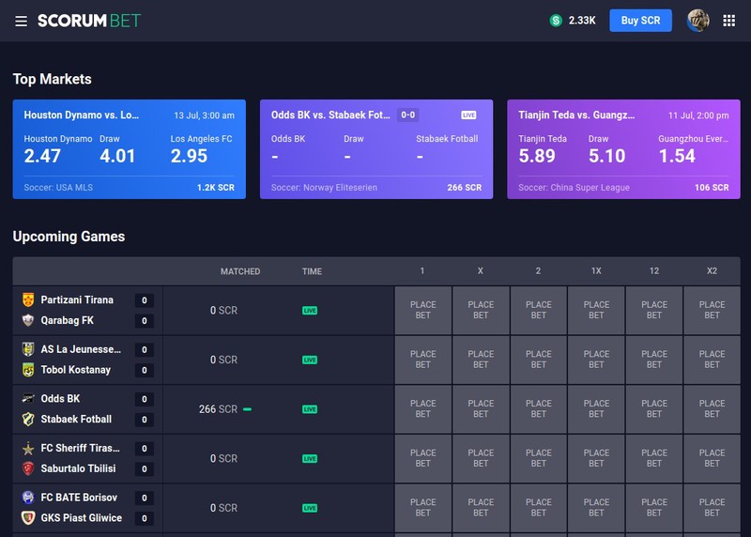Open the Partizani Tirana team name

[77, 299]
